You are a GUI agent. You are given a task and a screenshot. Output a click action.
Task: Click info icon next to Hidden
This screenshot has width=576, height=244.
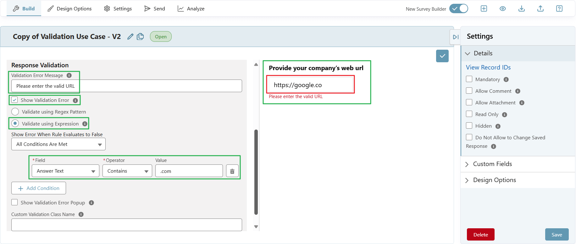click(x=498, y=126)
